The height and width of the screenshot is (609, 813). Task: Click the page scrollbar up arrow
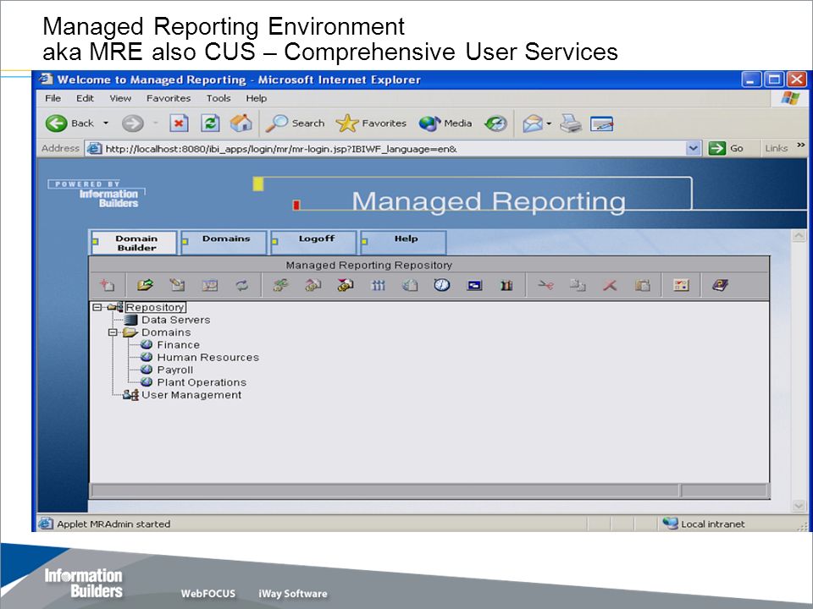point(799,236)
